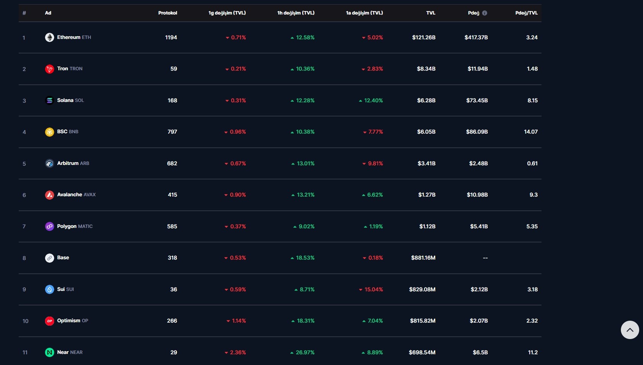Click the info icon next to Pdeğ
The width and height of the screenshot is (643, 365).
click(485, 13)
